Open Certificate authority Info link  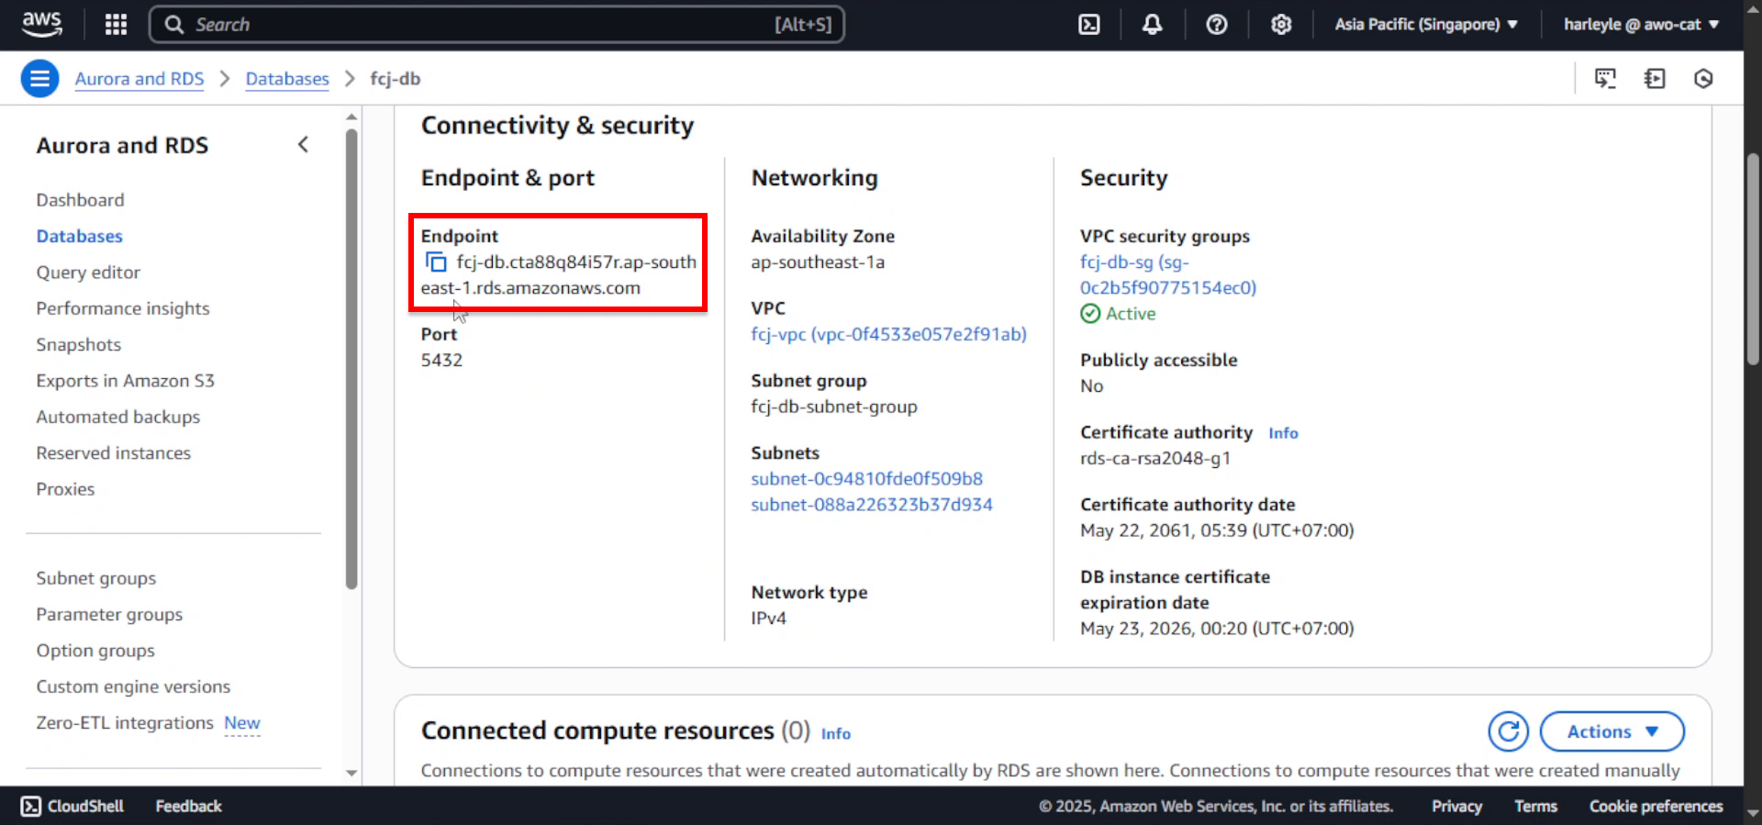(1283, 433)
